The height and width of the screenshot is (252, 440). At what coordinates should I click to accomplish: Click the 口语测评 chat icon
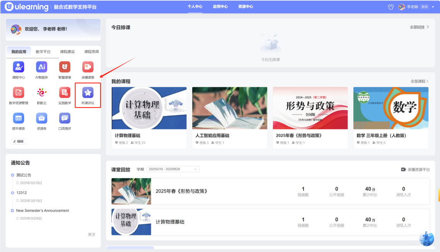click(x=65, y=118)
